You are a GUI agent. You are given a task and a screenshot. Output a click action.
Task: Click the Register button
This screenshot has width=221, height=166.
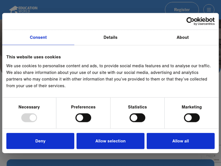182,10
